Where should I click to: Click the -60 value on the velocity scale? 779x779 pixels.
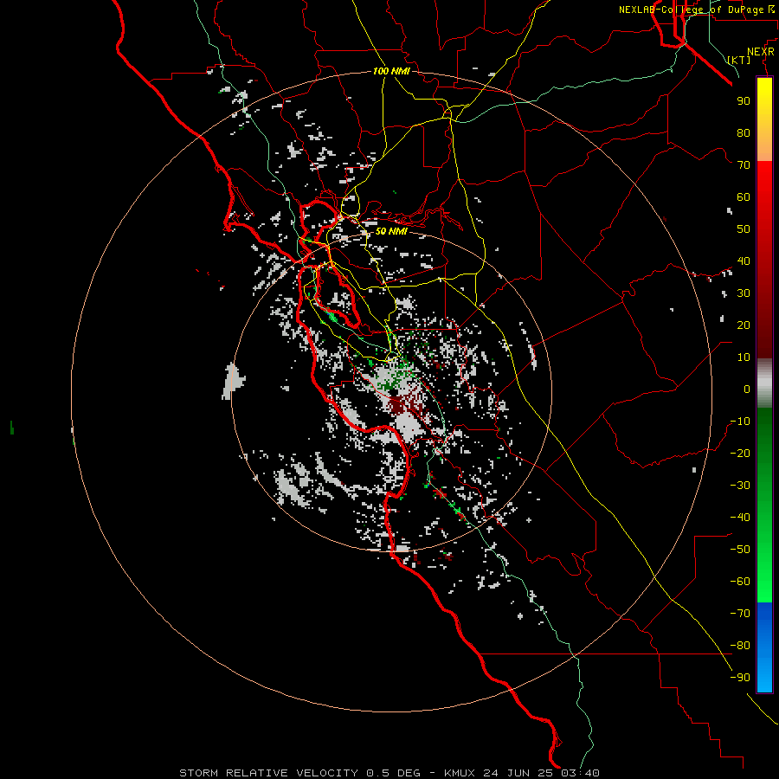click(x=740, y=582)
